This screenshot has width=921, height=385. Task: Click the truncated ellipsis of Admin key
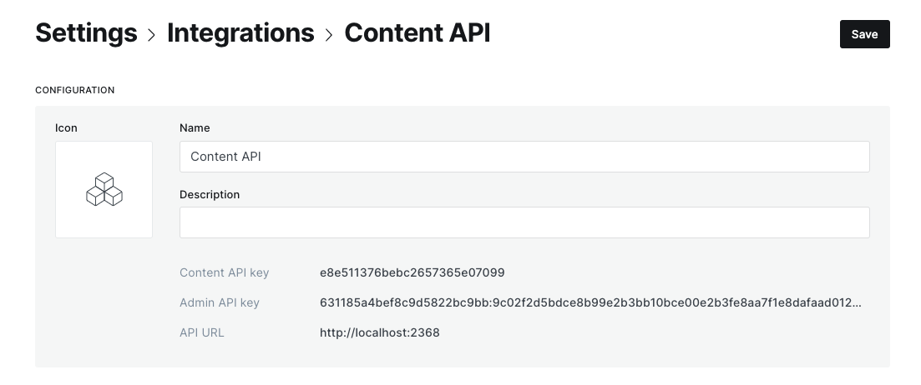click(x=857, y=305)
